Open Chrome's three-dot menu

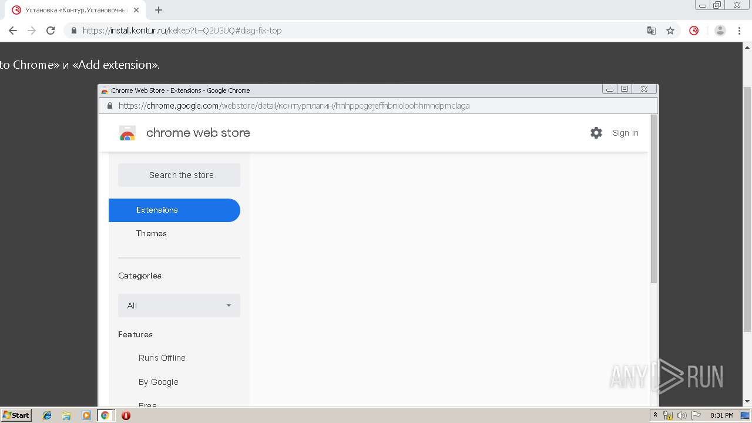(740, 31)
